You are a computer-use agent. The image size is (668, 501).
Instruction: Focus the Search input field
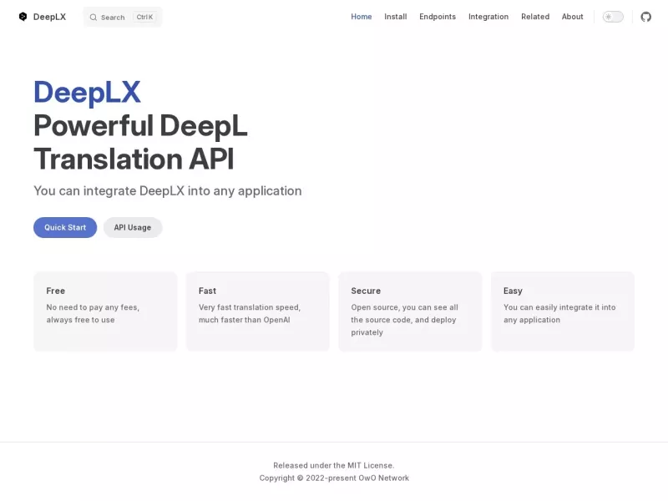pos(123,17)
